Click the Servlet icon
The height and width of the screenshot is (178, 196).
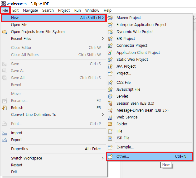(110, 96)
